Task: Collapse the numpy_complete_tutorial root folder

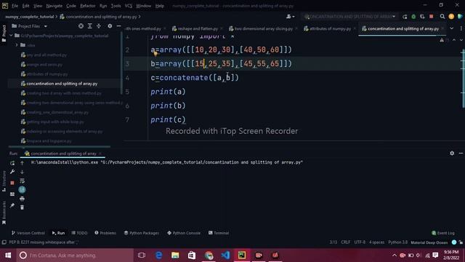Action: point(12,36)
